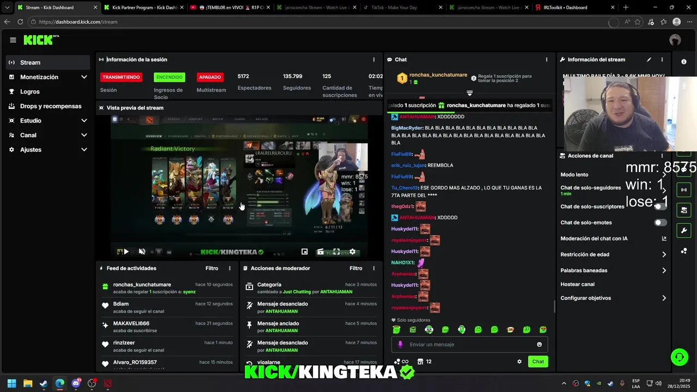Open File Explorer from taskbar
This screenshot has width=697, height=392.
pyautogui.click(x=28, y=383)
